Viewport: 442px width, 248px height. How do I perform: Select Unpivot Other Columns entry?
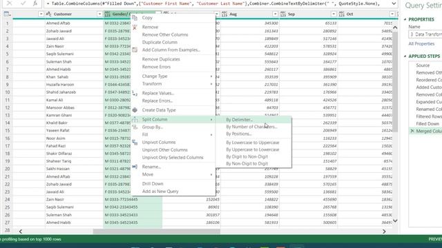164,150
